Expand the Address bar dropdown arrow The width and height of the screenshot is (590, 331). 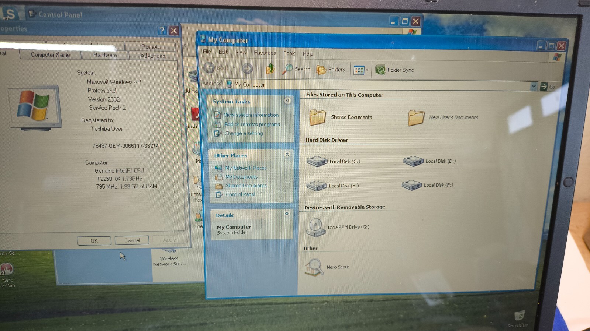coord(534,86)
